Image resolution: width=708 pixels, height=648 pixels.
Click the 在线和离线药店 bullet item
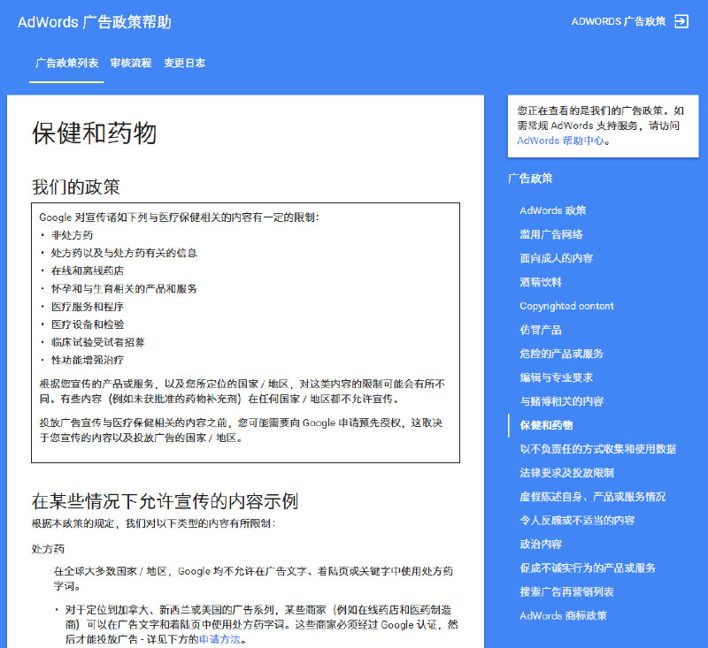coord(88,271)
